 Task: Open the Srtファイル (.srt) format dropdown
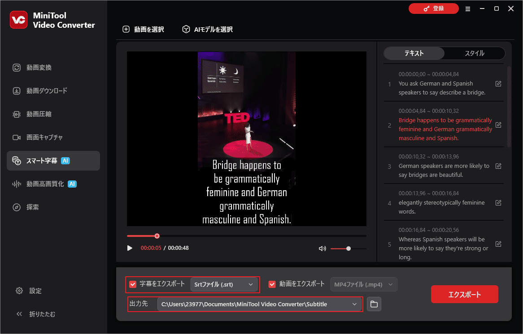pos(224,284)
